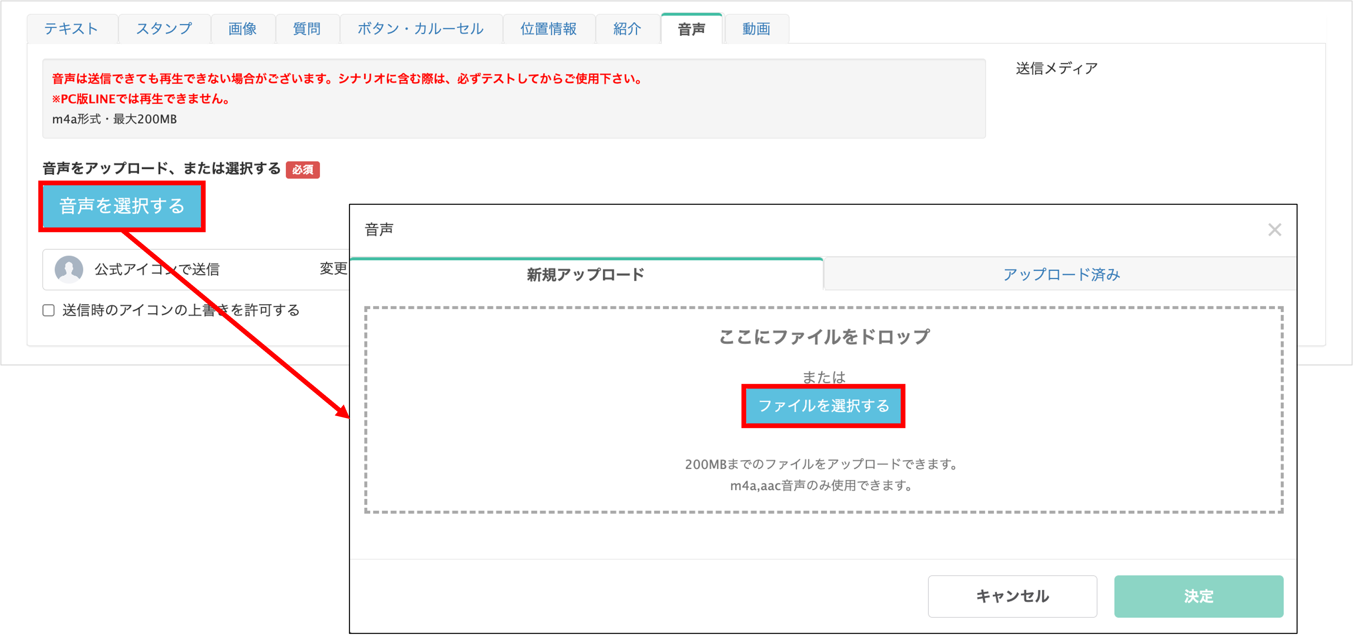Screen dimensions: 1353x635
Task: Click the official account avatar icon
Action: (x=69, y=269)
